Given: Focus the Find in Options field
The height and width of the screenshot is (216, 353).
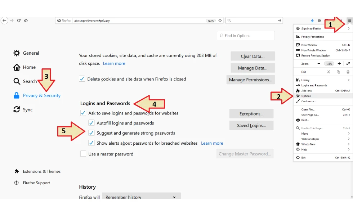Looking at the screenshot, I should (246, 36).
